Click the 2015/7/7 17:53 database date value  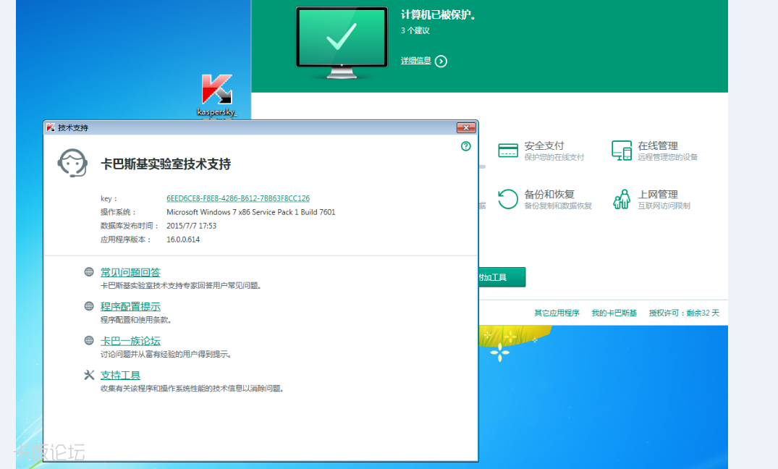pos(192,226)
